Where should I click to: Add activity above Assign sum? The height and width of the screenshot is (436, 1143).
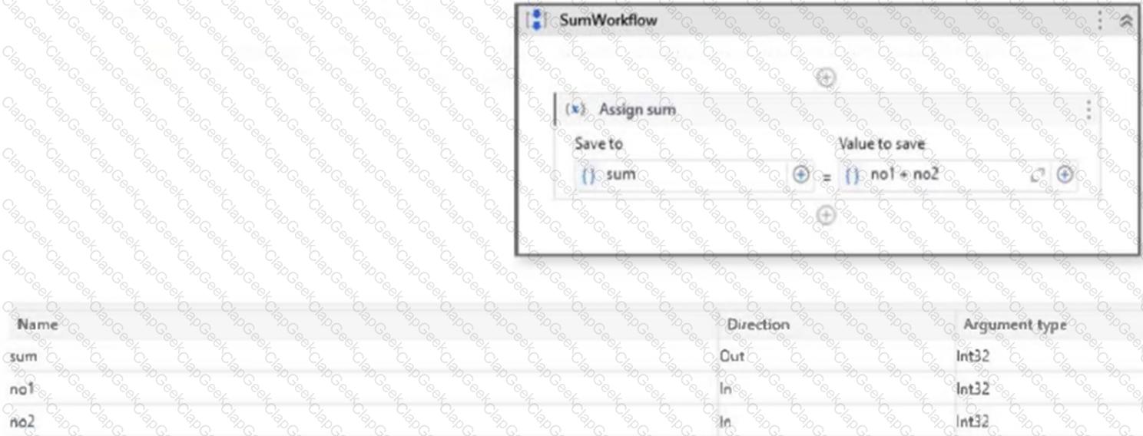coord(826,78)
